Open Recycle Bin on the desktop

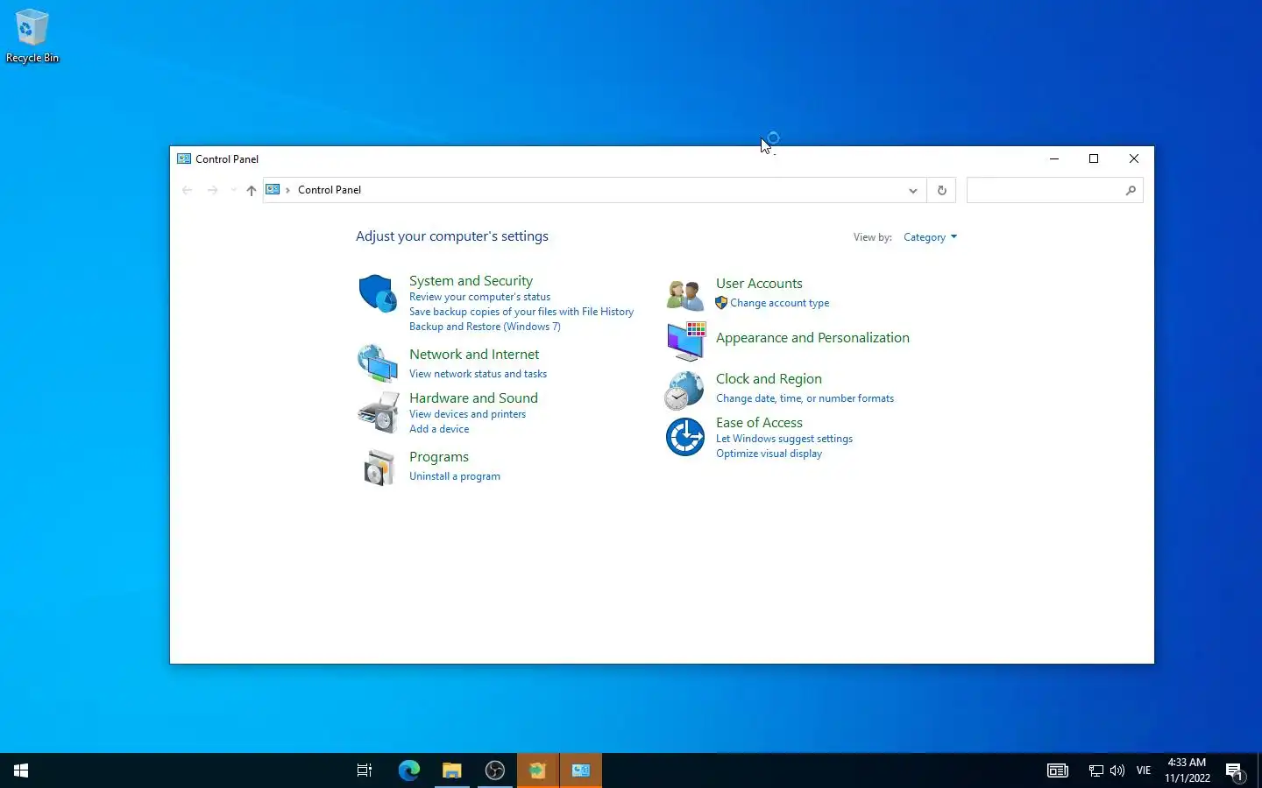pyautogui.click(x=32, y=36)
